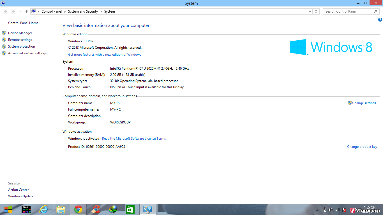Click Change product key link
The height and width of the screenshot is (215, 383).
click(362, 147)
